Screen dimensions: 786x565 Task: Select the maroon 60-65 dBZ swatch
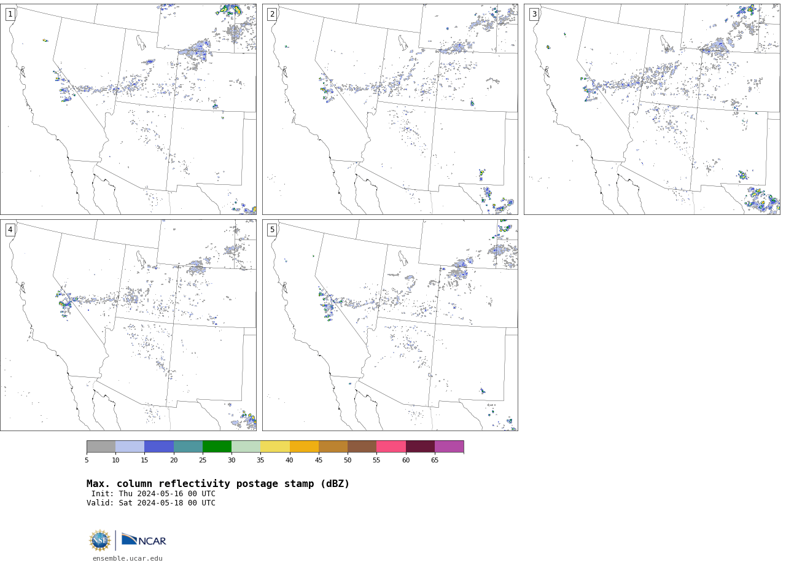click(420, 446)
